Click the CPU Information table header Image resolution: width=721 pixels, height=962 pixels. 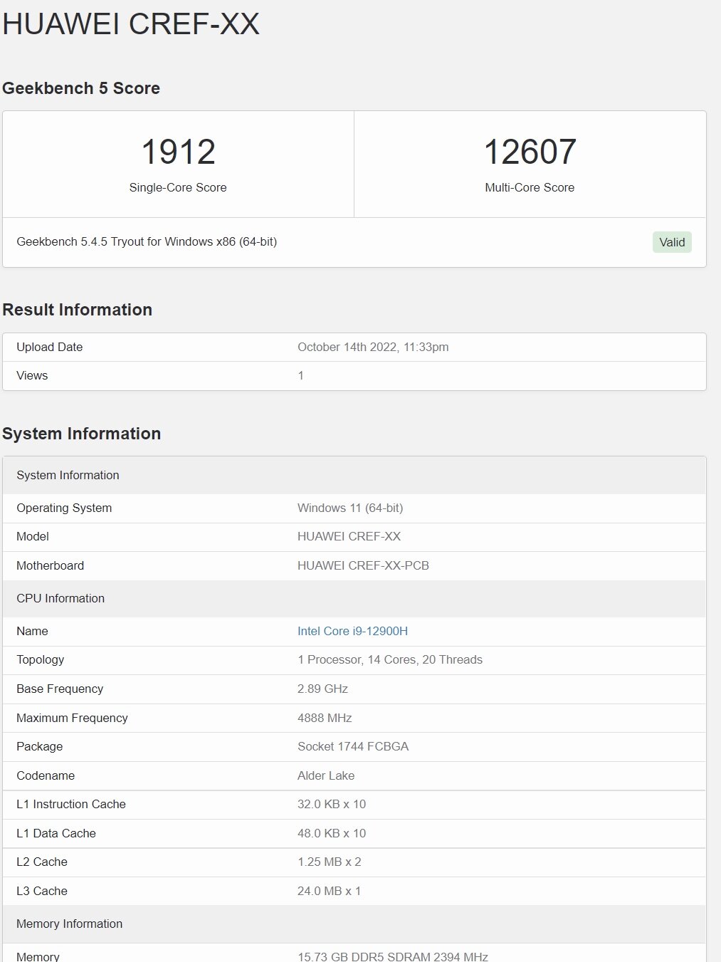tap(354, 598)
